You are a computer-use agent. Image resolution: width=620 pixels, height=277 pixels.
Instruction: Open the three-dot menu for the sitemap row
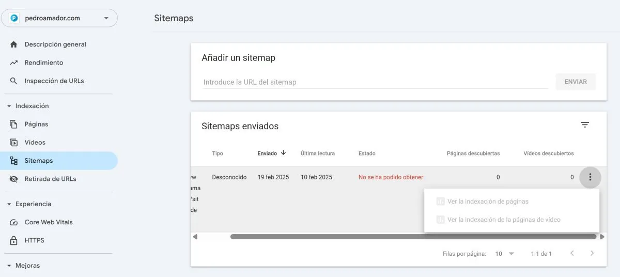point(590,177)
